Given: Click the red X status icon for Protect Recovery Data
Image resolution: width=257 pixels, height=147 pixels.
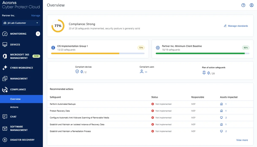Looking at the screenshot, I should point(153,111).
